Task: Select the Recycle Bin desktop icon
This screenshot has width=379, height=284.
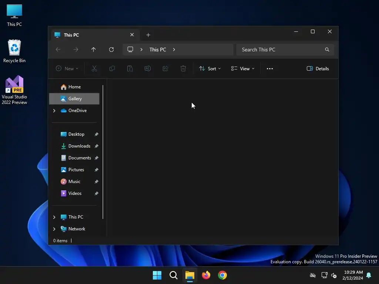Action: (x=14, y=51)
